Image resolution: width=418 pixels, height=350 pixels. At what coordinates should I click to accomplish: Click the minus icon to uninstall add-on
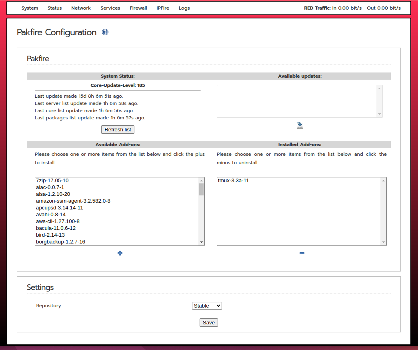point(302,253)
